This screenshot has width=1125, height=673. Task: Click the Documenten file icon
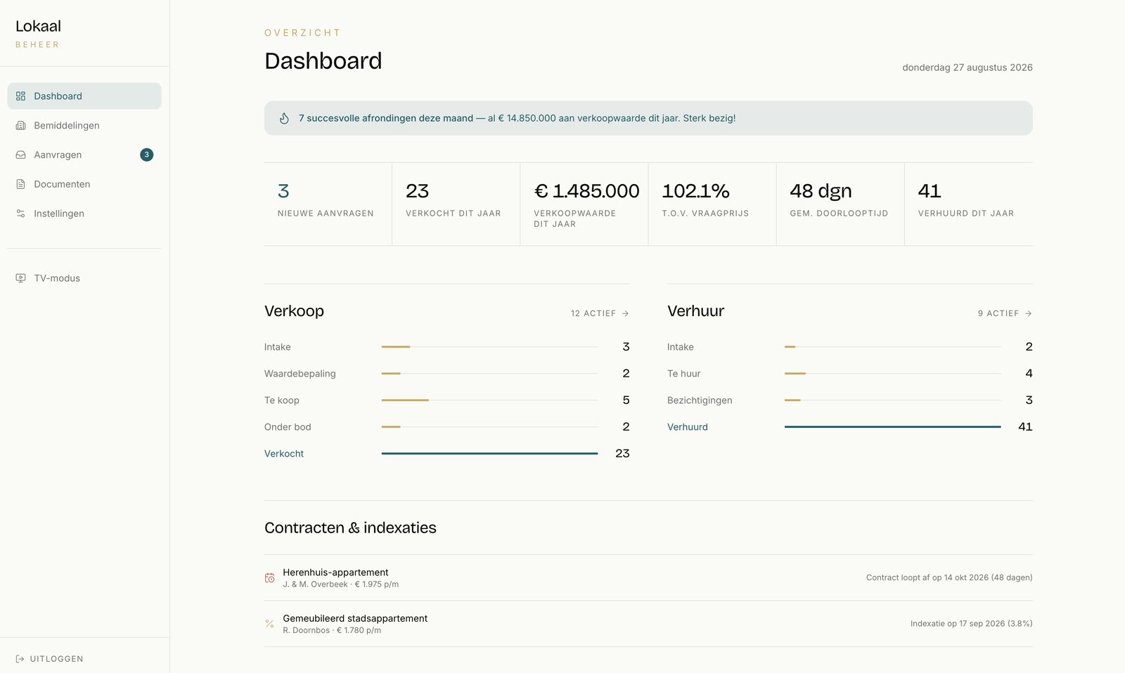click(x=20, y=185)
